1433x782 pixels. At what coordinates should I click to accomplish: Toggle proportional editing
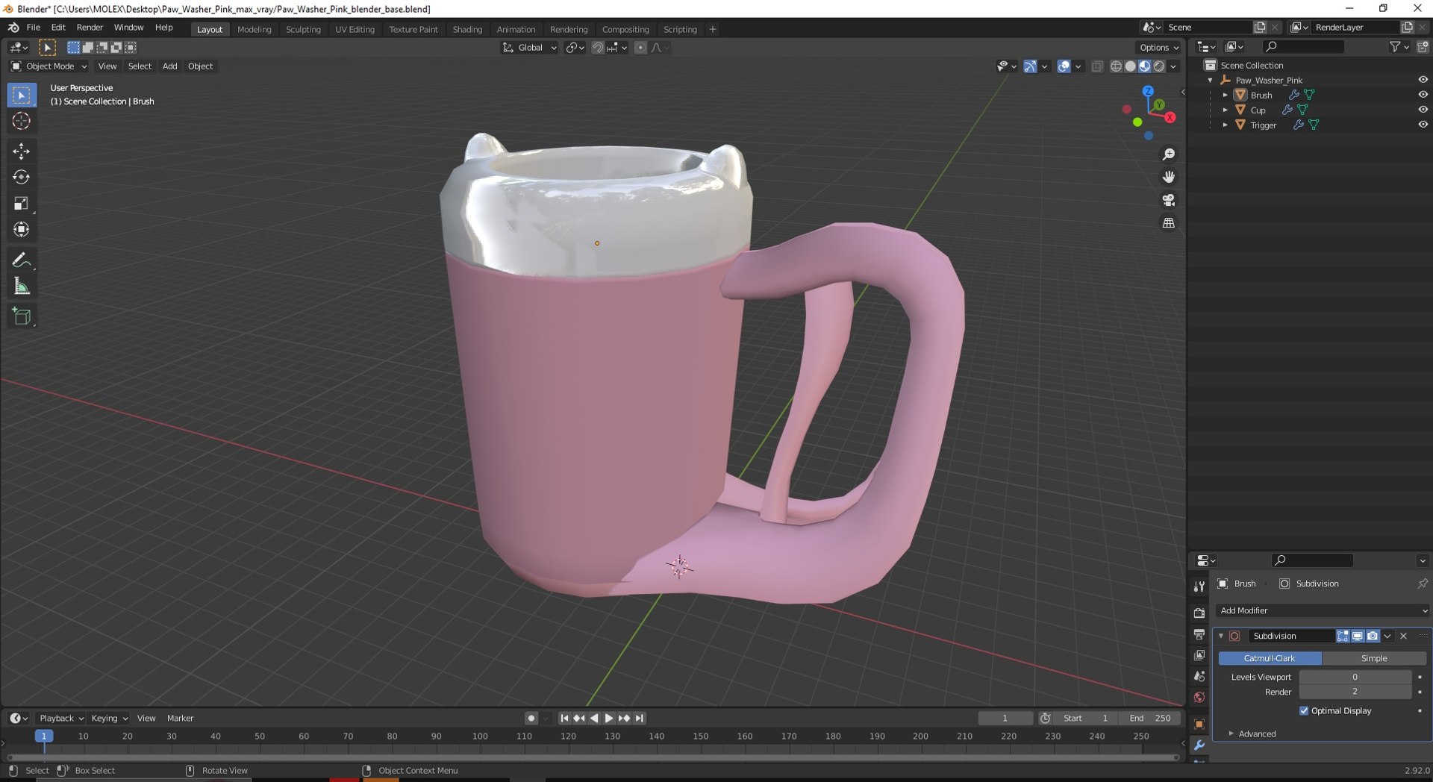(x=640, y=48)
